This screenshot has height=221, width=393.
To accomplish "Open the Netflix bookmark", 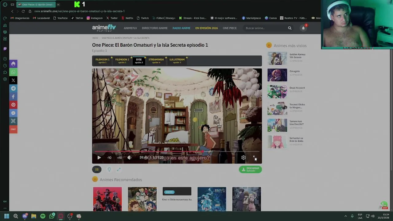I will tap(127, 18).
